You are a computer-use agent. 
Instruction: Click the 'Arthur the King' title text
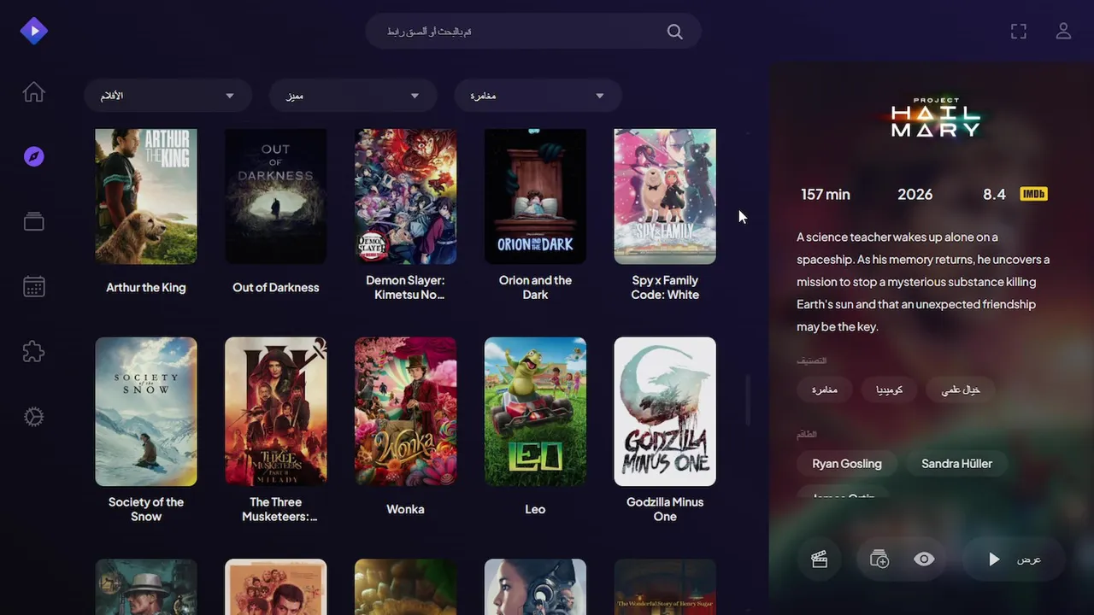coord(146,287)
